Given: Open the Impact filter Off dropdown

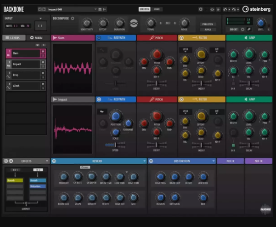Looking at the screenshot, I should [216, 112].
